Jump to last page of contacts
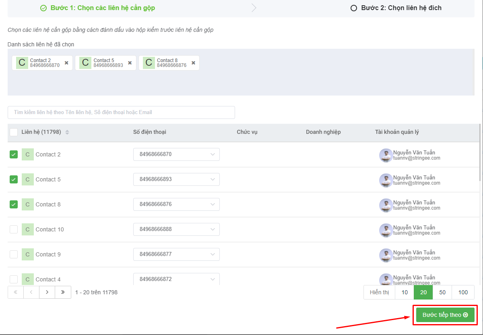This screenshot has width=483, height=335. [x=63, y=292]
